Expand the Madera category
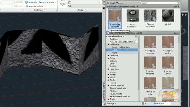 (108, 75)
